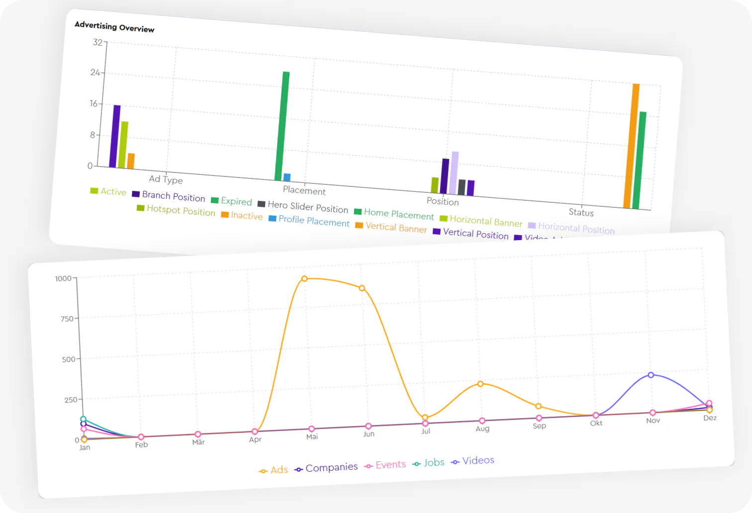This screenshot has height=513, width=752.
Task: Toggle the Profile Placement legend entry
Action: point(309,221)
